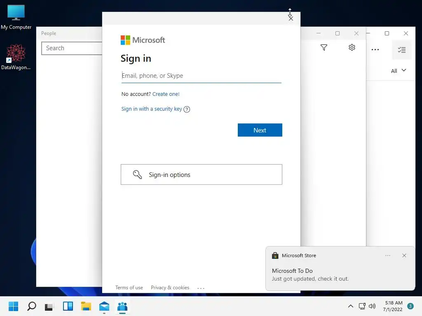422x316 pixels.
Task: Open the Create one! account link
Action: [x=166, y=94]
